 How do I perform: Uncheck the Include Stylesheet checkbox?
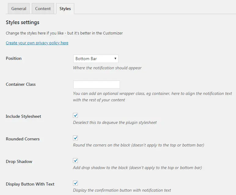point(75,115)
